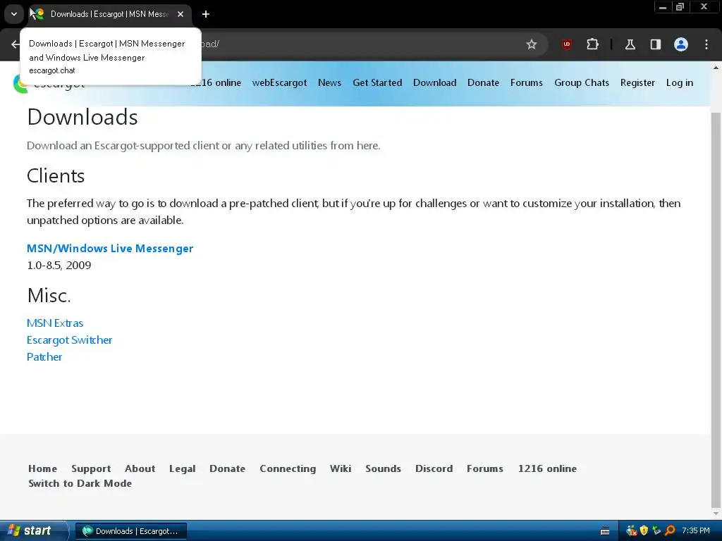Open the About footer link

pos(140,468)
